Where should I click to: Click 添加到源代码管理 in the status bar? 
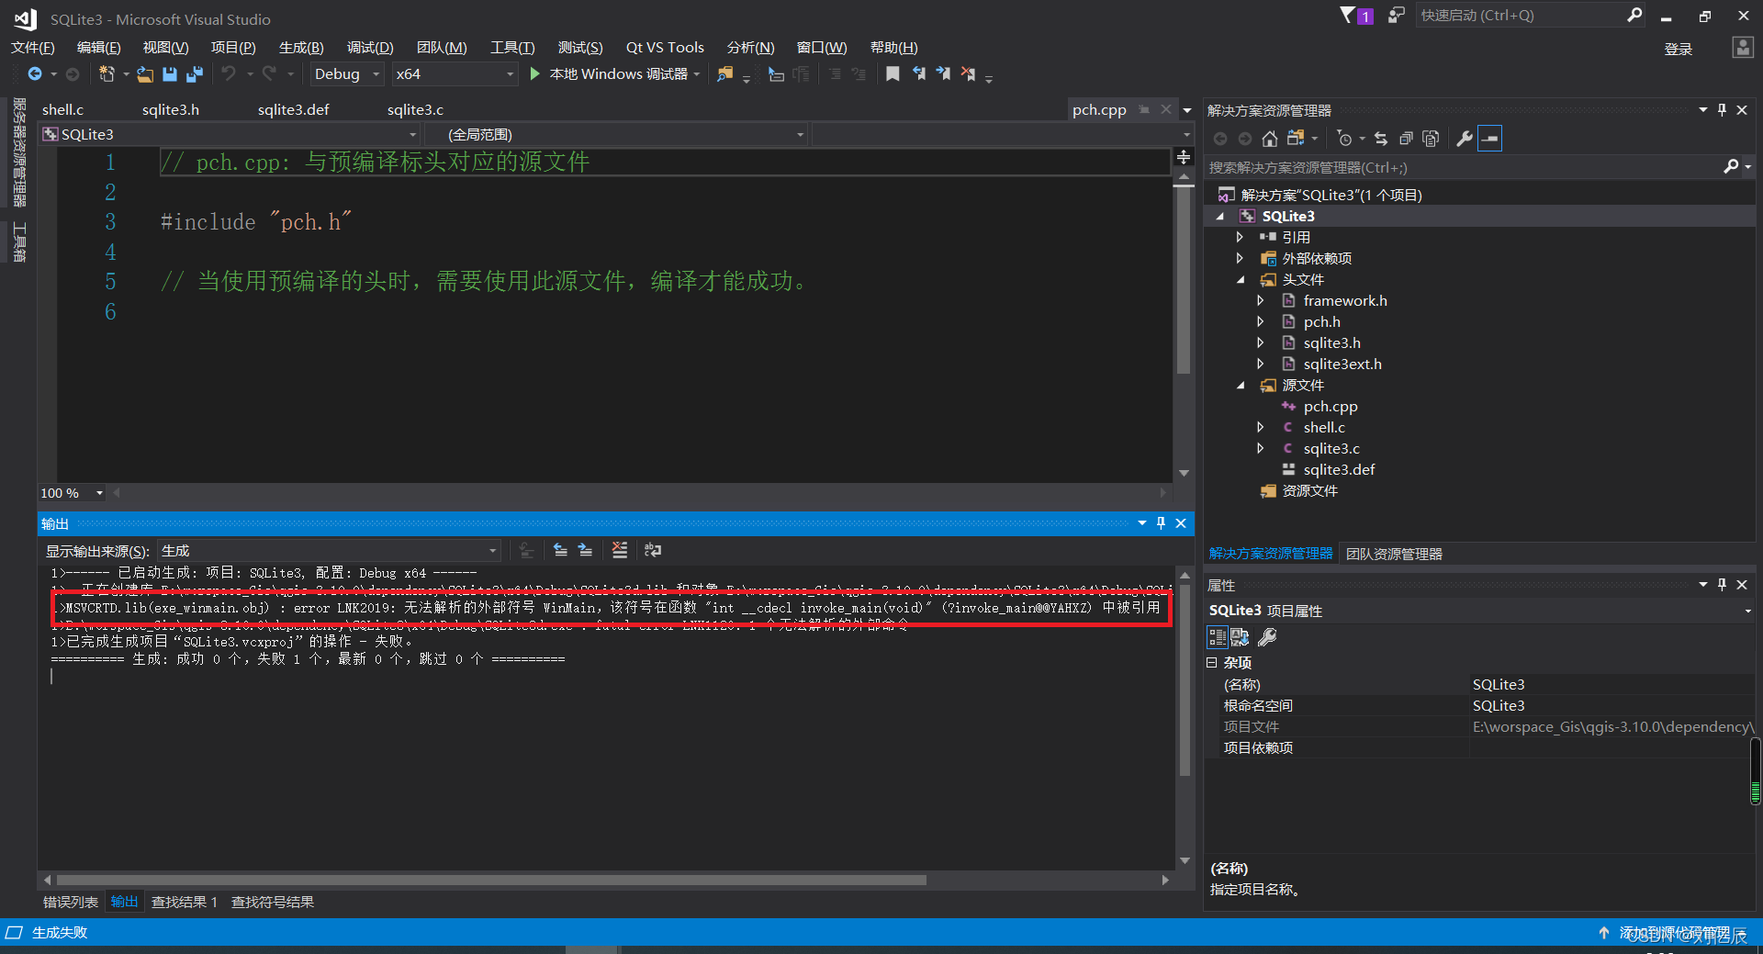click(x=1673, y=933)
